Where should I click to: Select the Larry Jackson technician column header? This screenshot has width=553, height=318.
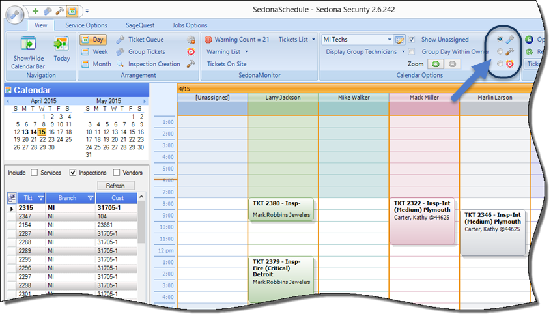point(283,98)
